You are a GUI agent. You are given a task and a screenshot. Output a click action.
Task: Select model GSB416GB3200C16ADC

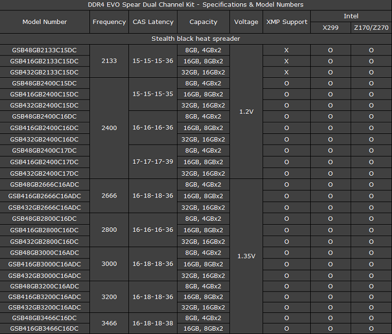(45, 297)
